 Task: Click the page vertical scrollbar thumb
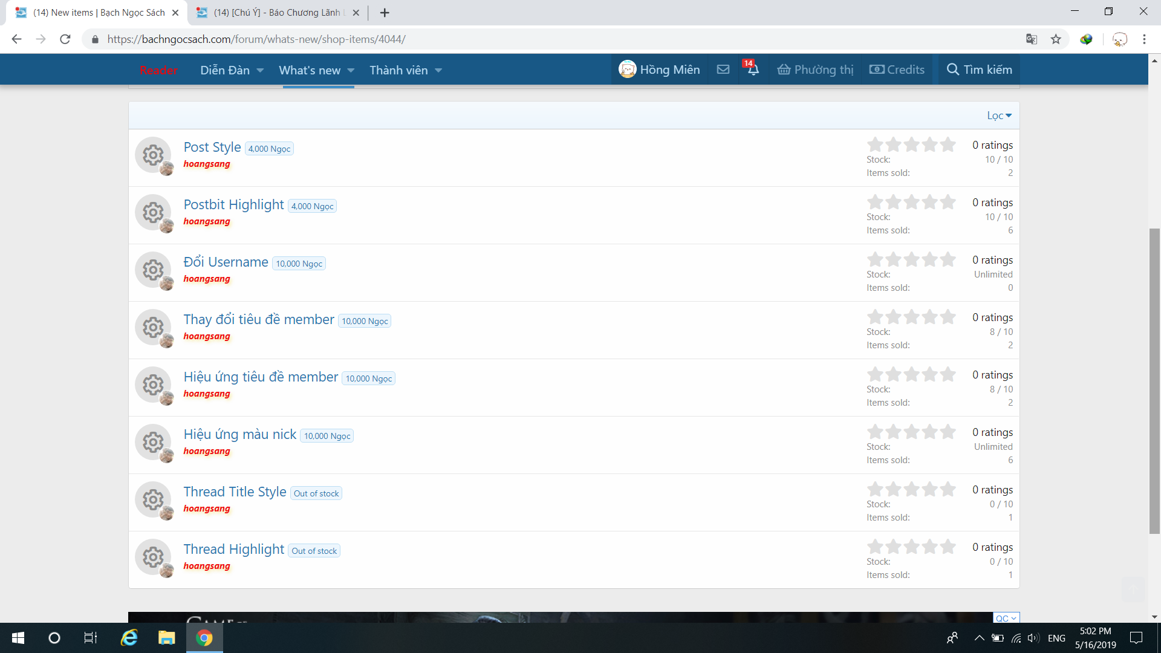point(1154,381)
